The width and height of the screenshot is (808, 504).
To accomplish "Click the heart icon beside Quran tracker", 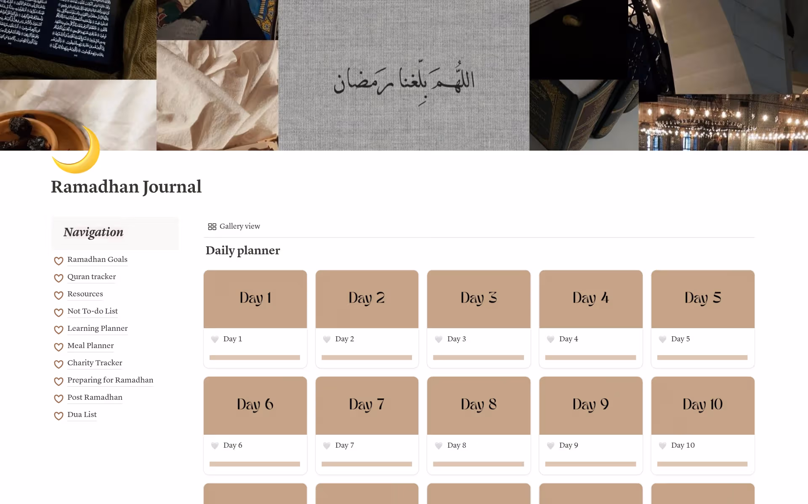I will (58, 278).
